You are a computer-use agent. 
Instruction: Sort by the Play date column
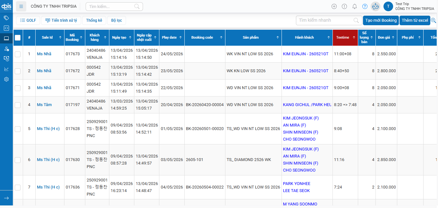172,38
